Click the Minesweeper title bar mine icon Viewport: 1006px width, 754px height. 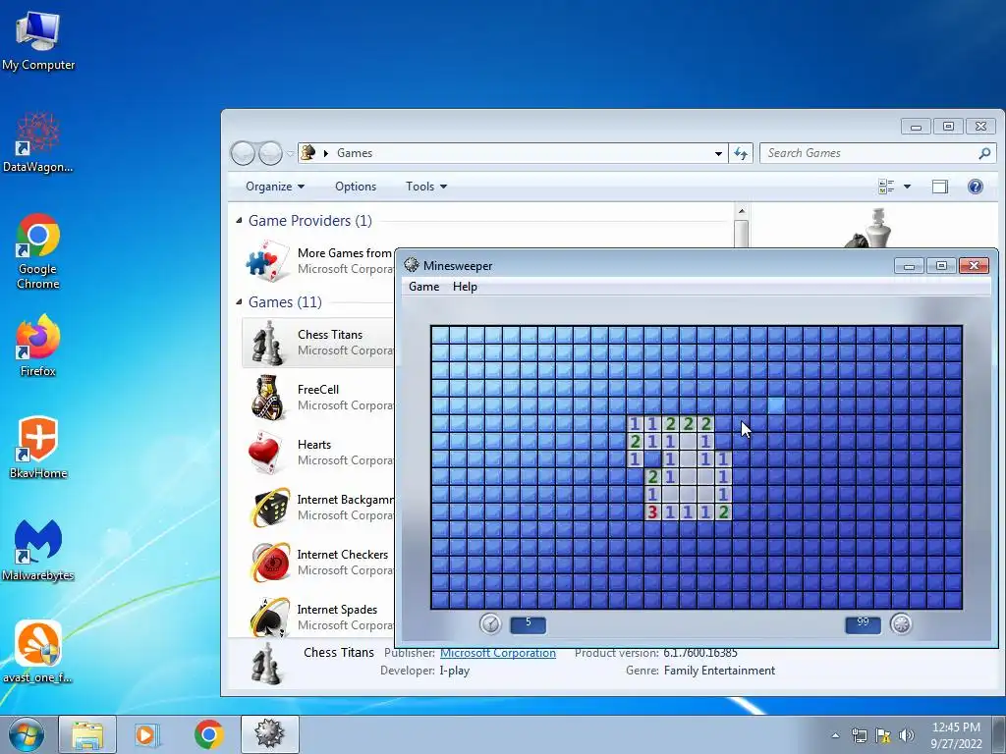coord(412,265)
